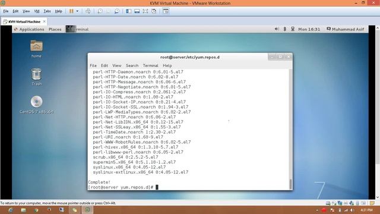Image resolution: width=380 pixels, height=214 pixels.
Task: Click the terminal vertical scrollbar thumb
Action: point(290,184)
